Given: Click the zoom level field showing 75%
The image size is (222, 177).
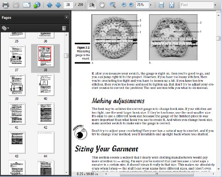Looking at the screenshot, I should click(x=142, y=5).
